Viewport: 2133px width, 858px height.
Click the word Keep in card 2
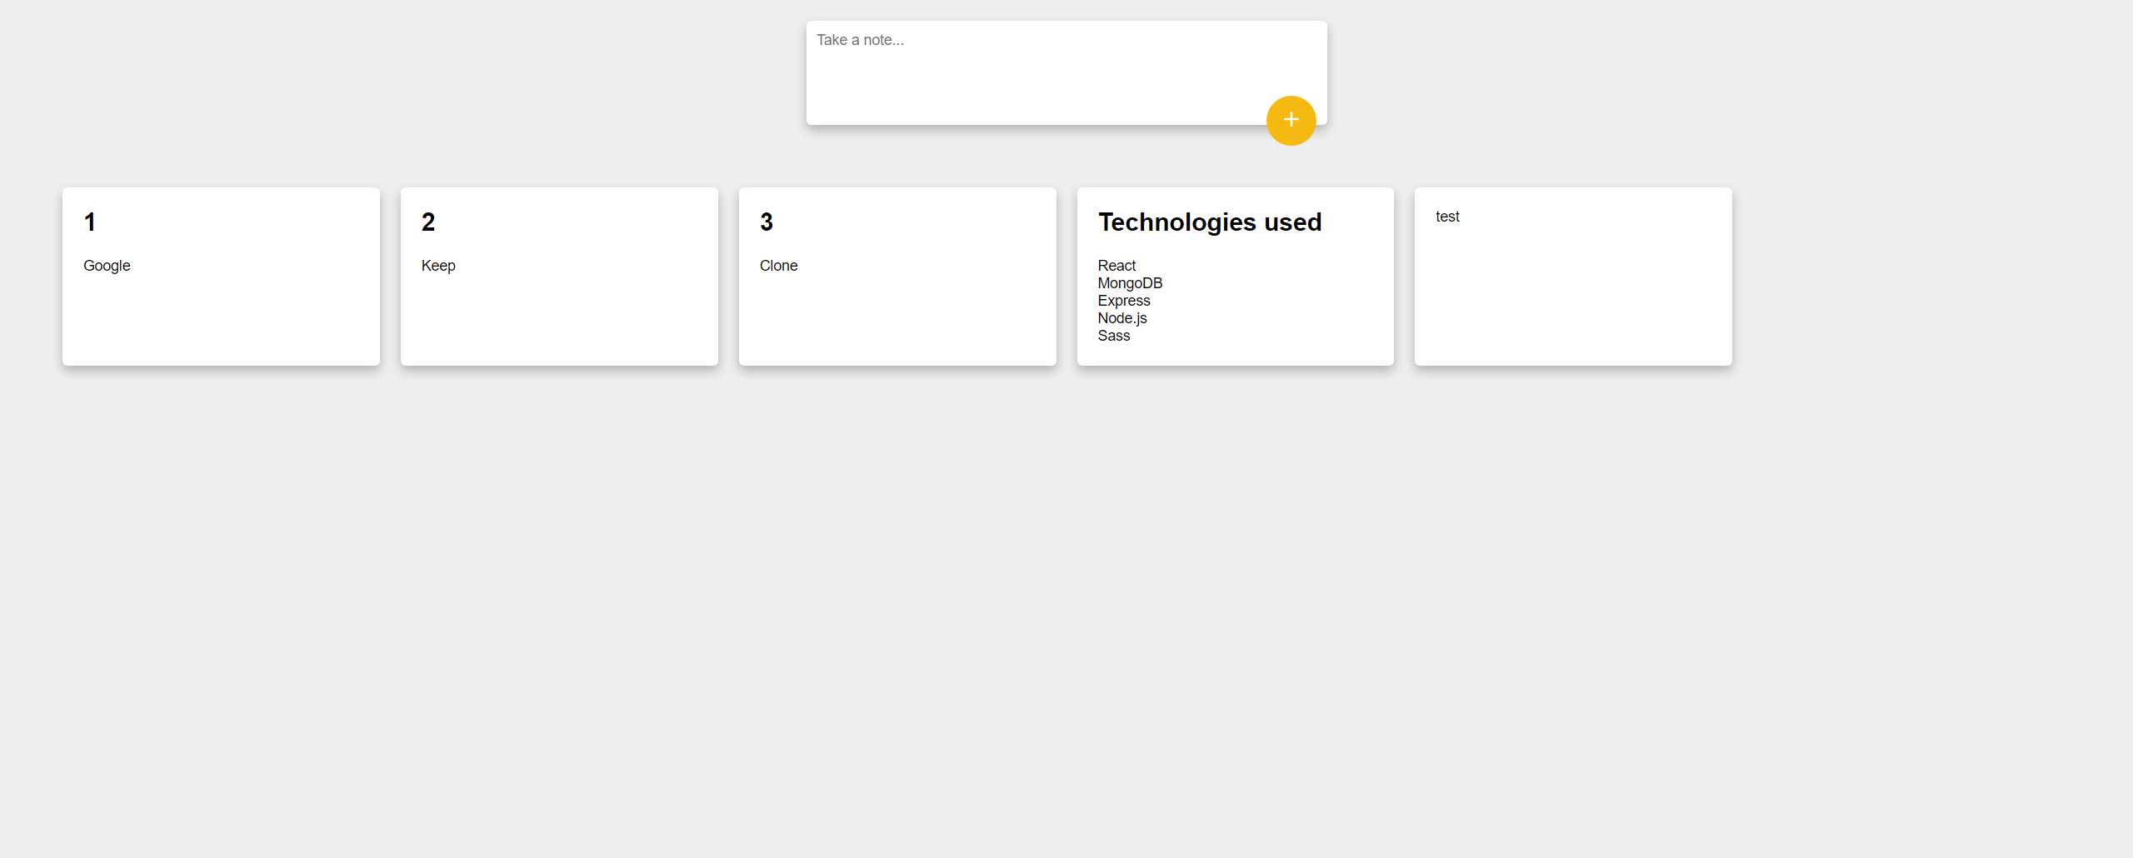[437, 265]
